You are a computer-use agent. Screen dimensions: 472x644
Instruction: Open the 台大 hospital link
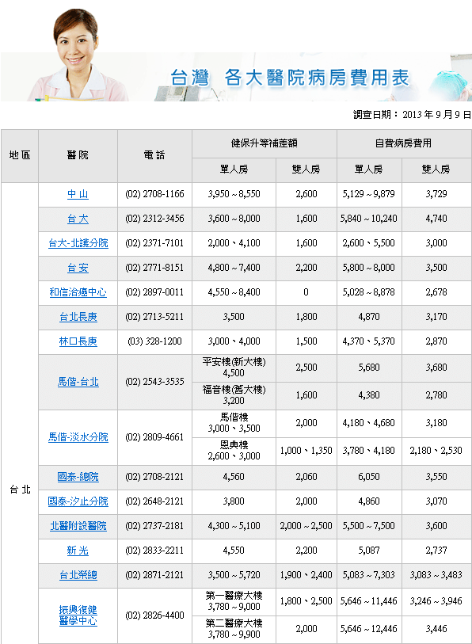pos(78,219)
